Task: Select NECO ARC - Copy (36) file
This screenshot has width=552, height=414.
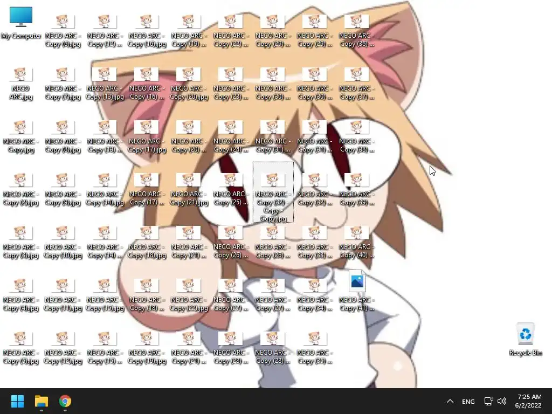Action: (357, 31)
